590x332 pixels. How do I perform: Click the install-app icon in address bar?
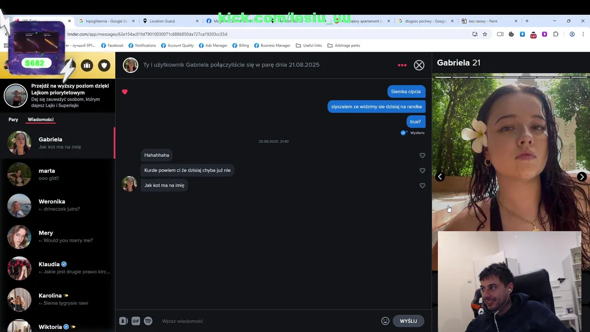[x=475, y=34]
